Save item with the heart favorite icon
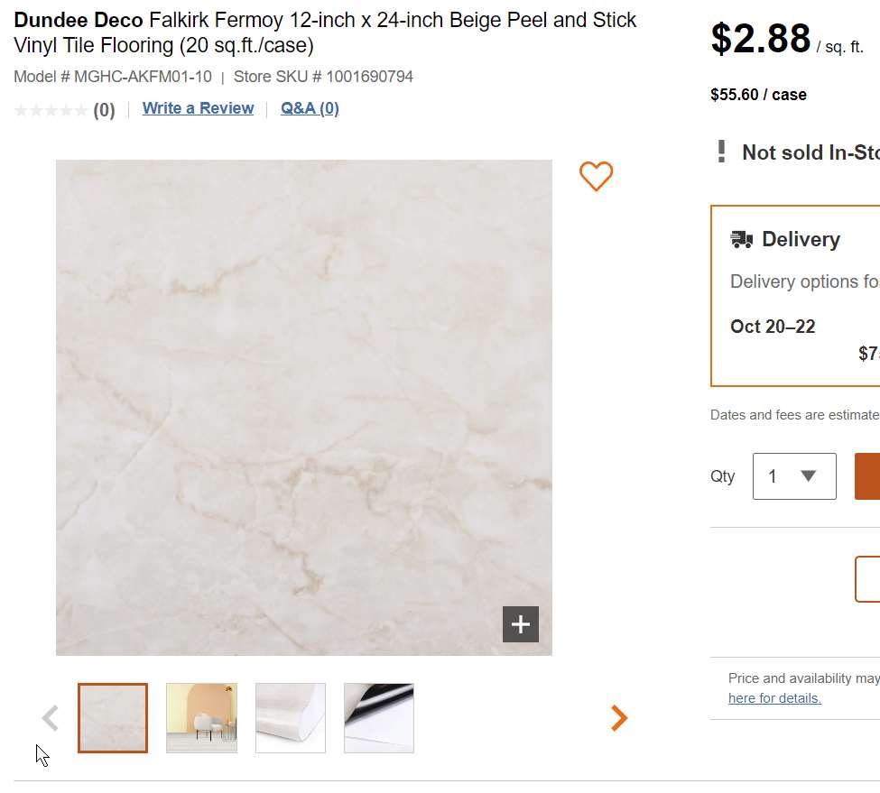This screenshot has width=880, height=793. (596, 176)
